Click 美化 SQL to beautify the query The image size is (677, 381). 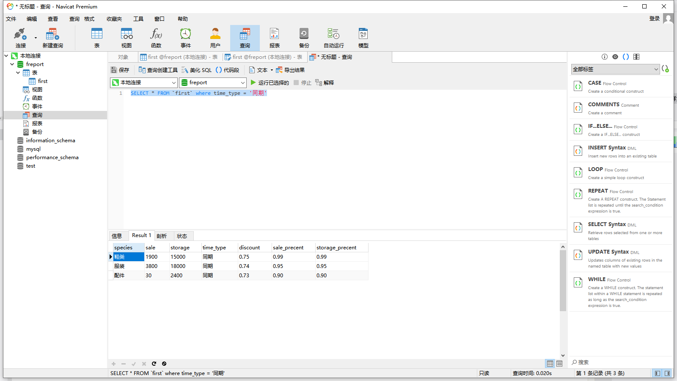197,70
